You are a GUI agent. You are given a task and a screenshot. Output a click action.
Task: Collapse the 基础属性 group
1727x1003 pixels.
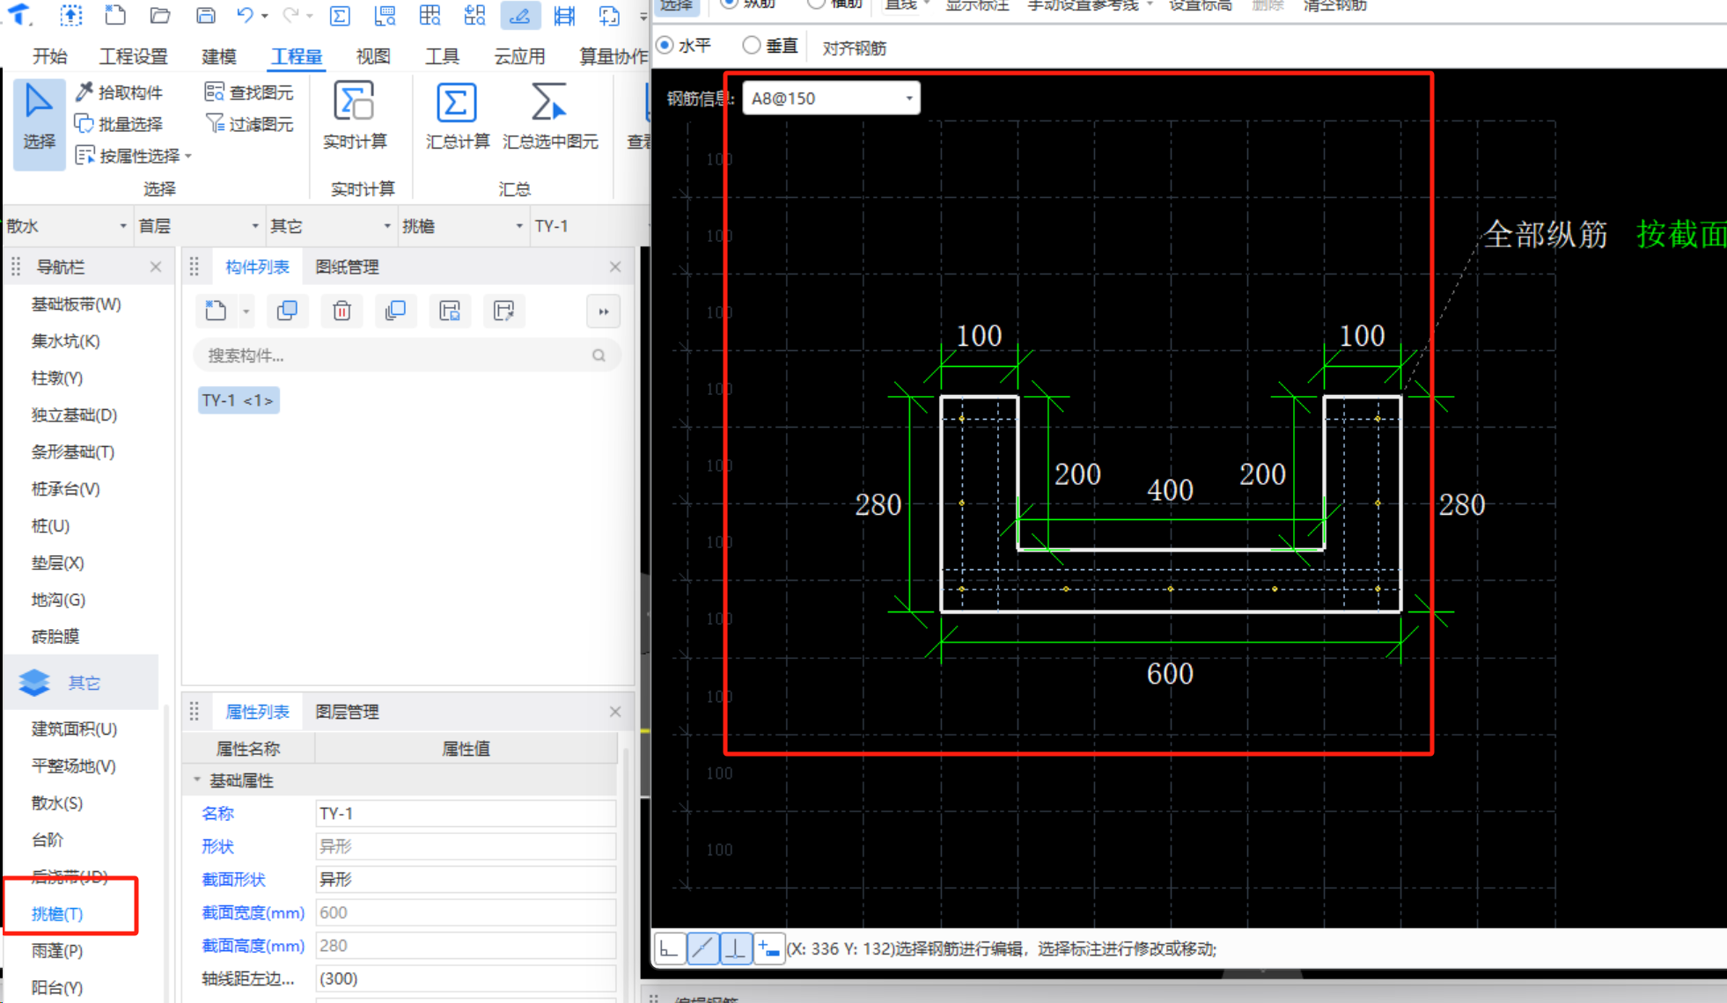197,780
